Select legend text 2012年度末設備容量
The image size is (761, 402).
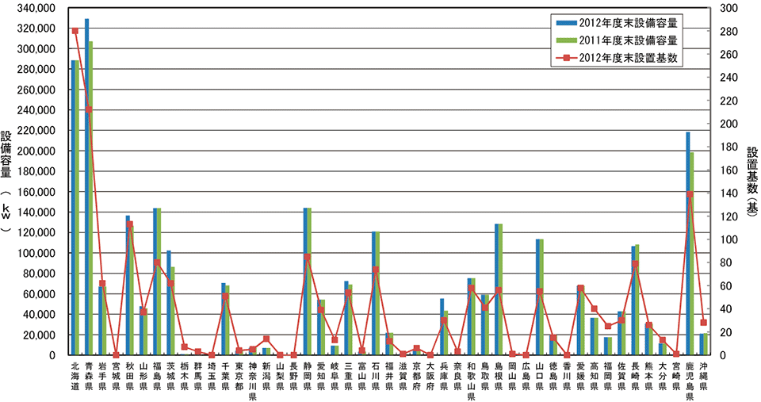point(628,23)
